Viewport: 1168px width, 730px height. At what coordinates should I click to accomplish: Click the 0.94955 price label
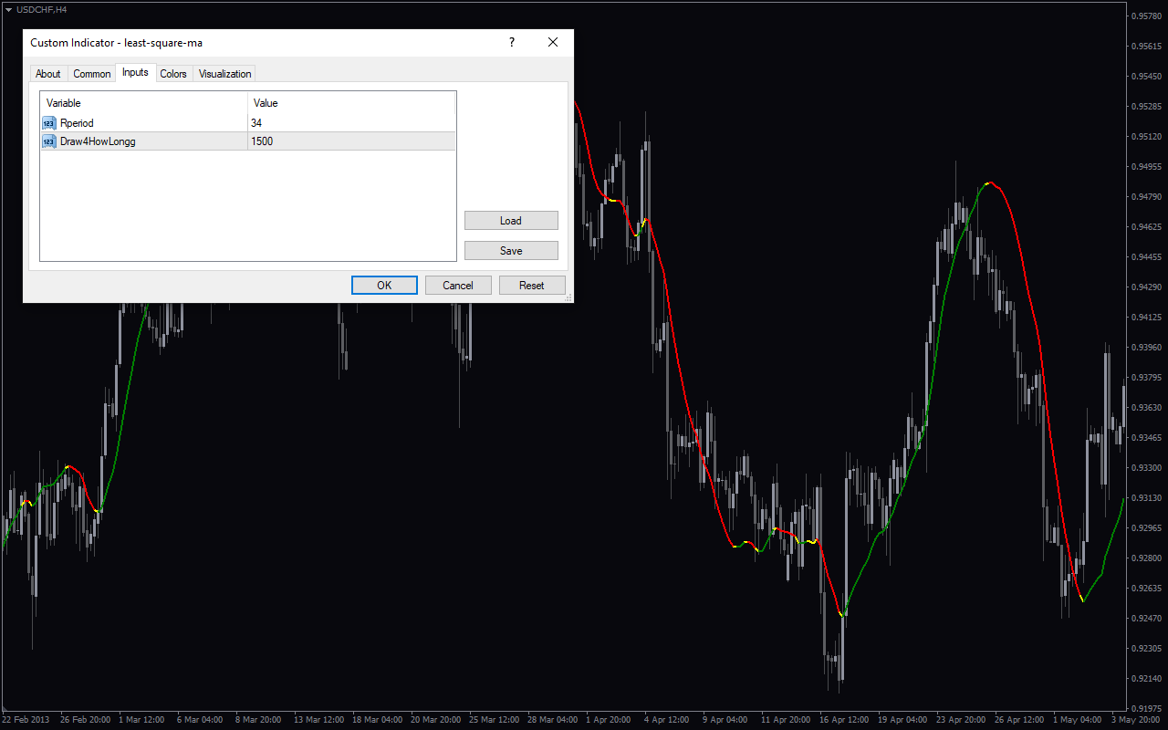pyautogui.click(x=1145, y=167)
